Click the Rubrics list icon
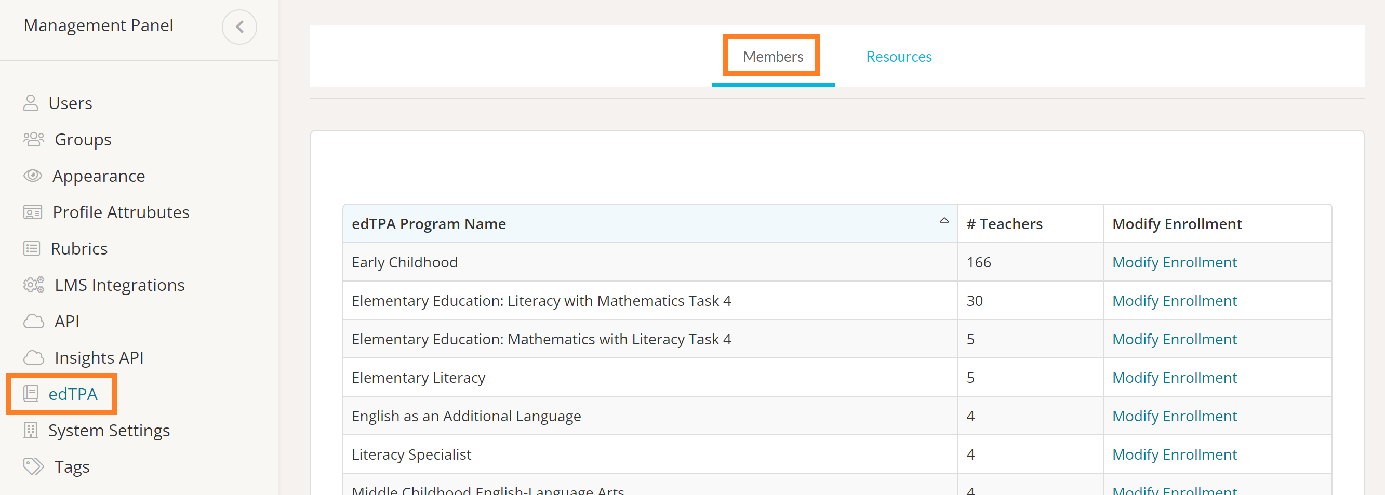The width and height of the screenshot is (1385, 495). point(32,248)
